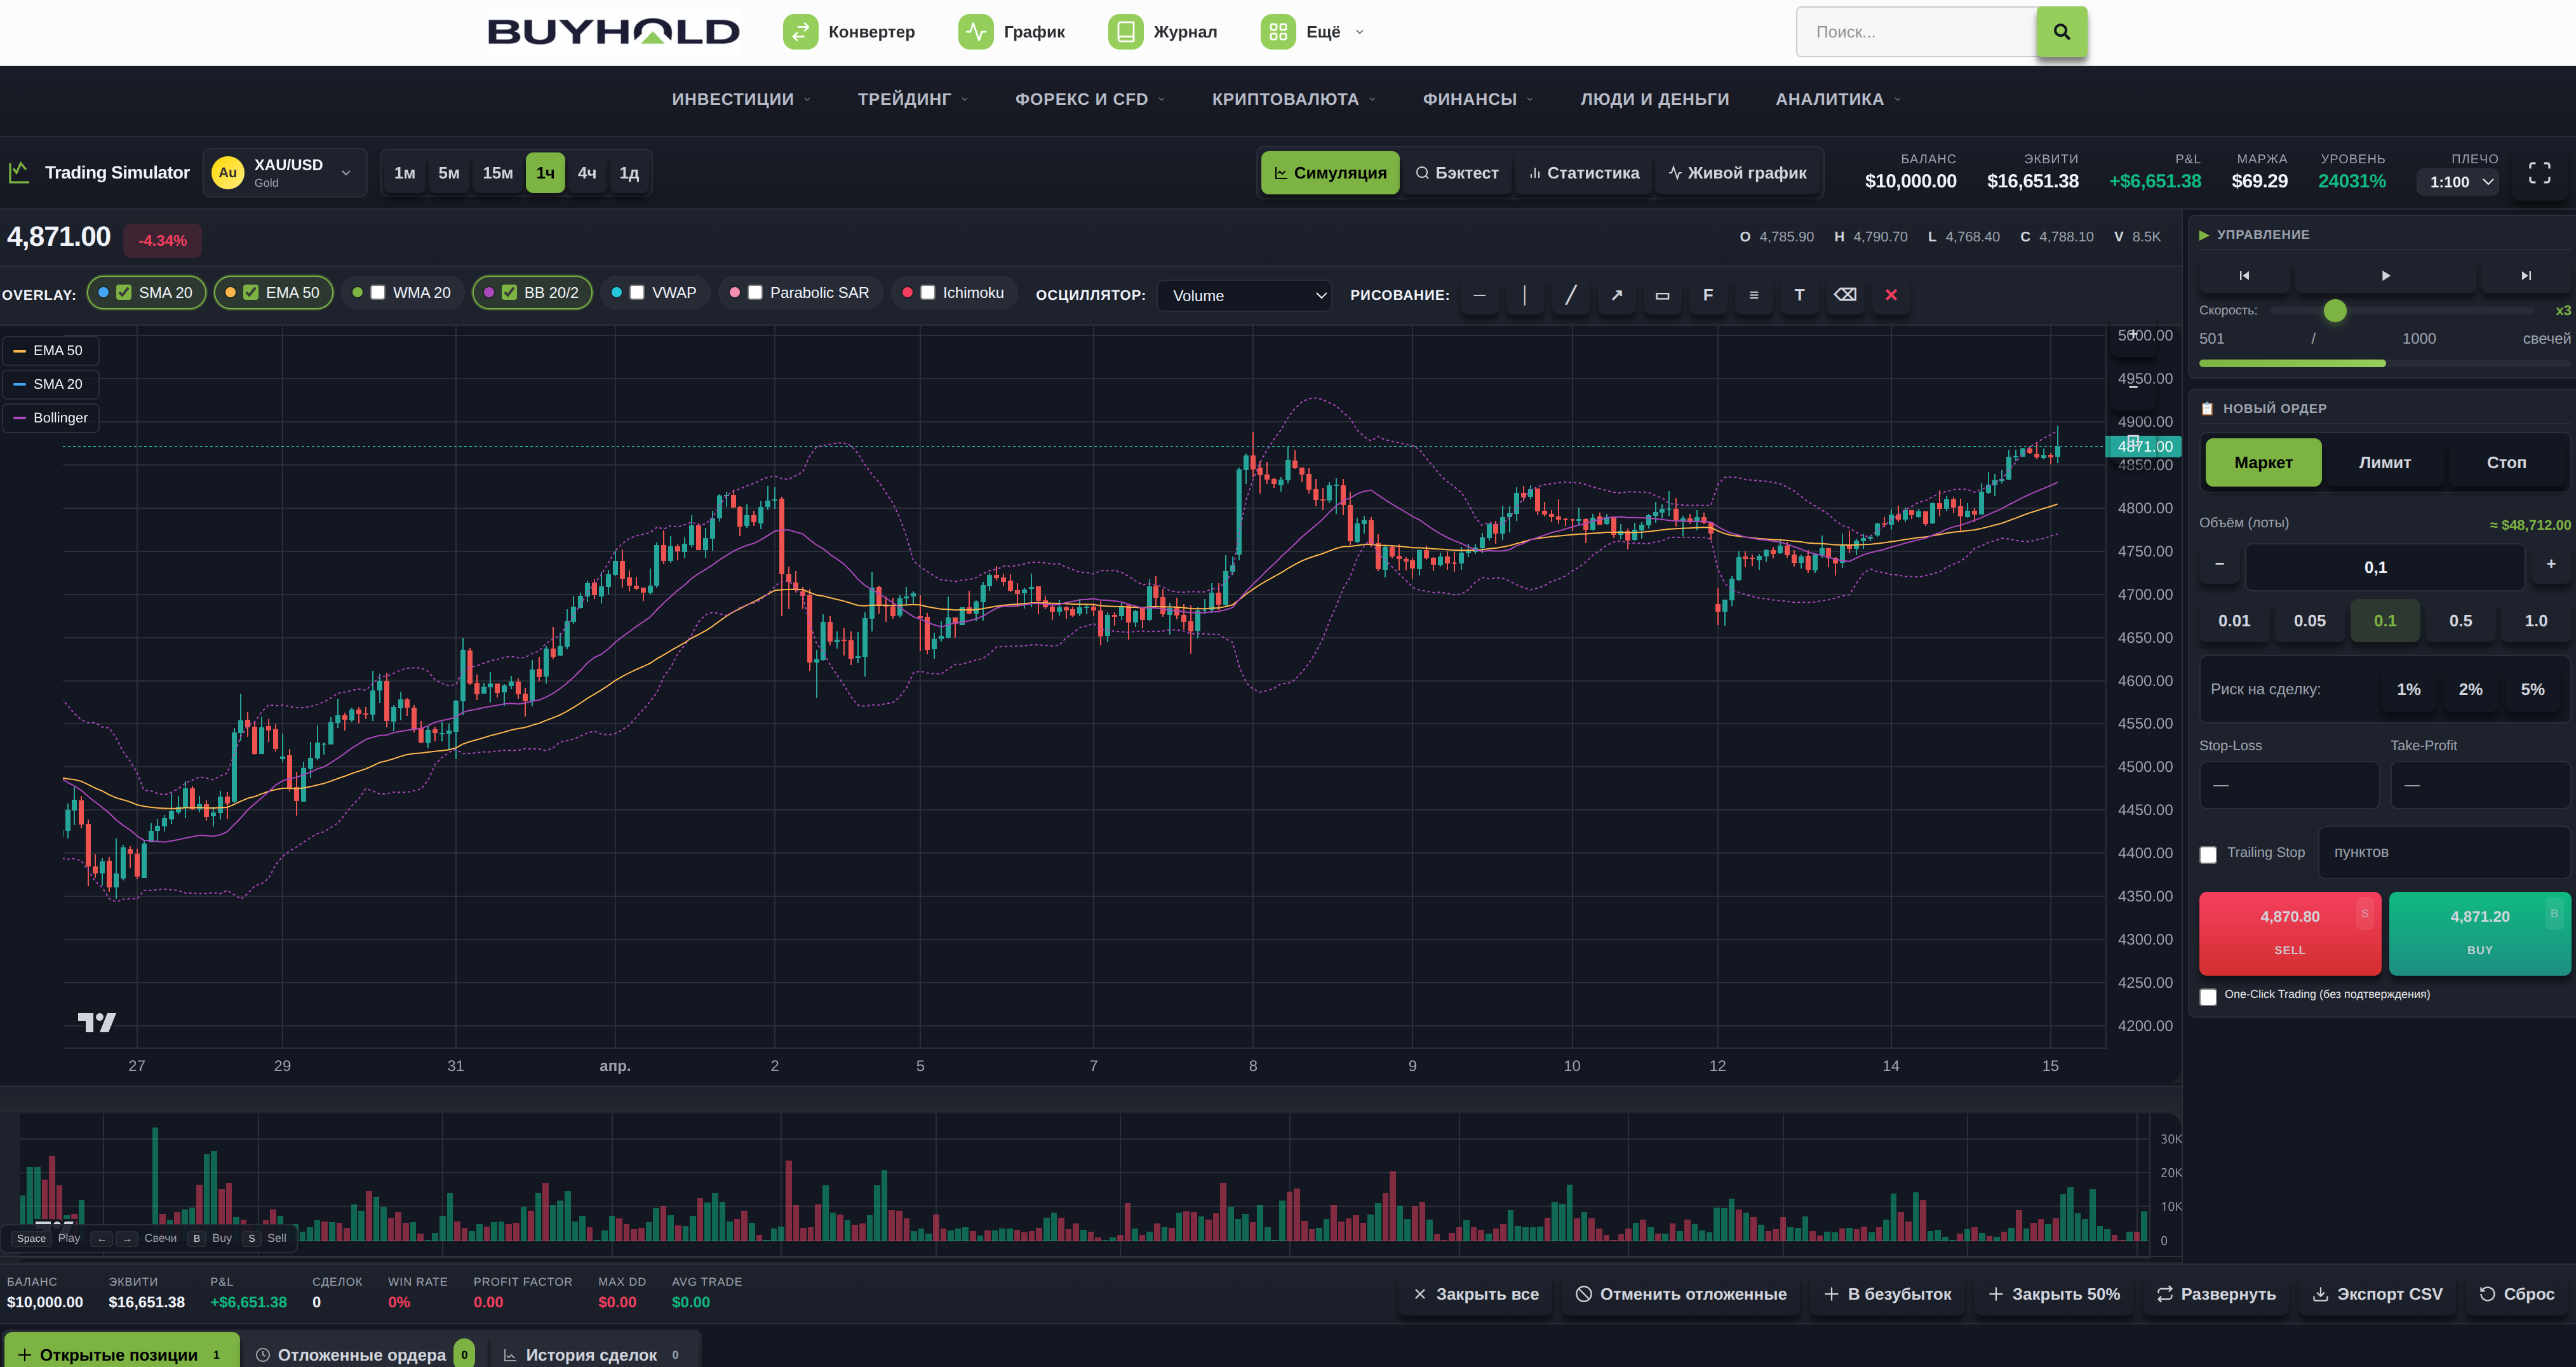
Task: Select the 2% risk per trade option
Action: pyautogui.click(x=2470, y=690)
